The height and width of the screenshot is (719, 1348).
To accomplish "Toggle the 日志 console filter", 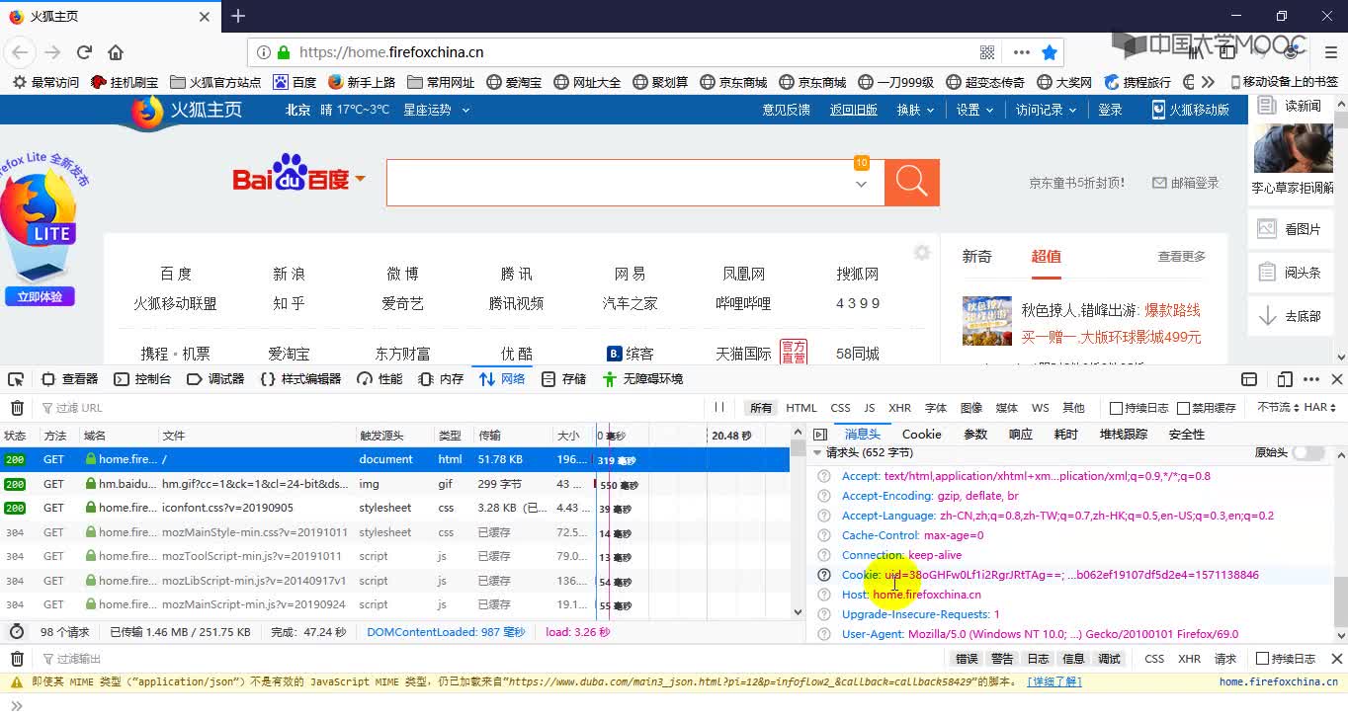I will 1038,659.
